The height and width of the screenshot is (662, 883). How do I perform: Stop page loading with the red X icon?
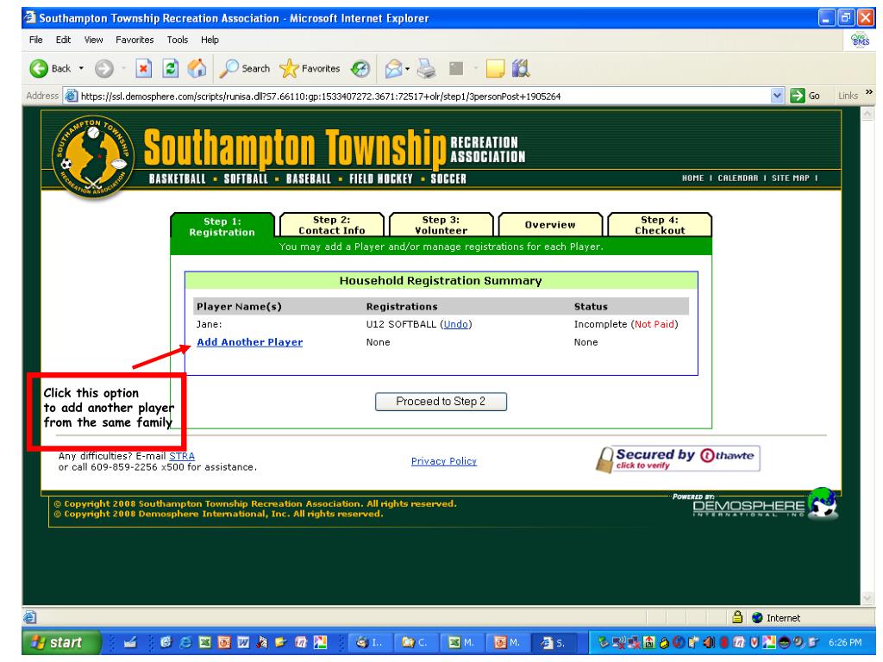coord(144,69)
